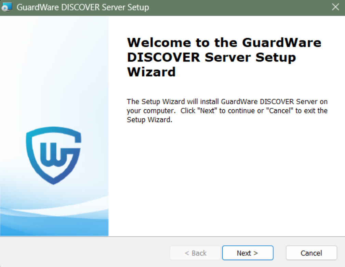Click the empty grey footer left of Back
The width and height of the screenshot is (345, 267).
(x=85, y=253)
